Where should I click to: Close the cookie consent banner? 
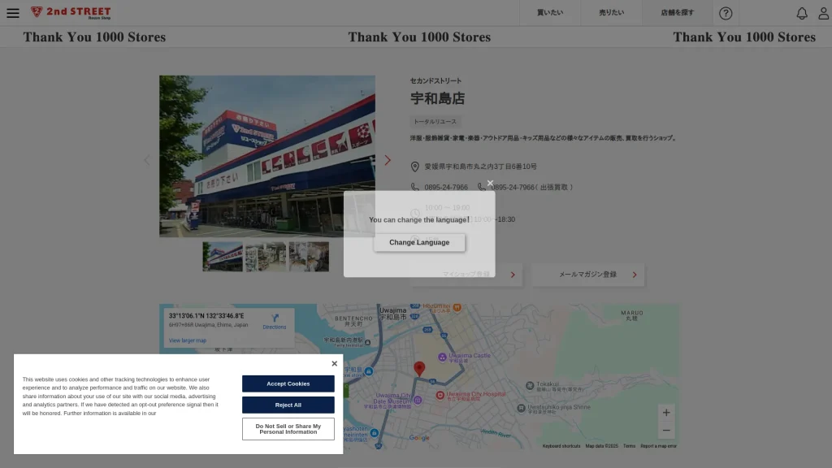pos(334,363)
